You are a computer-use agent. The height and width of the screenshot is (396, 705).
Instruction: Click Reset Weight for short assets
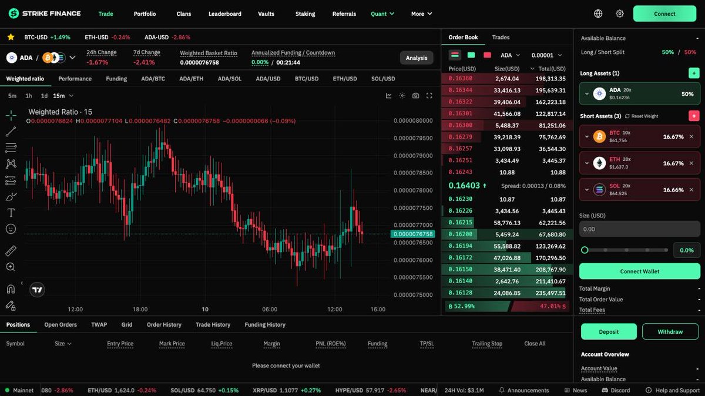pos(641,116)
